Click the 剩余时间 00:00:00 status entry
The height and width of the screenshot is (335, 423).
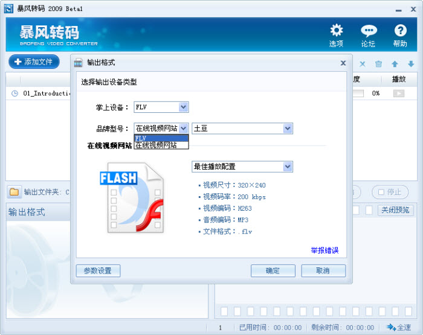(x=343, y=327)
